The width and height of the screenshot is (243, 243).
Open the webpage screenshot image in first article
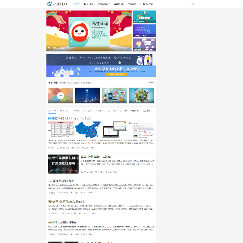coord(142,130)
